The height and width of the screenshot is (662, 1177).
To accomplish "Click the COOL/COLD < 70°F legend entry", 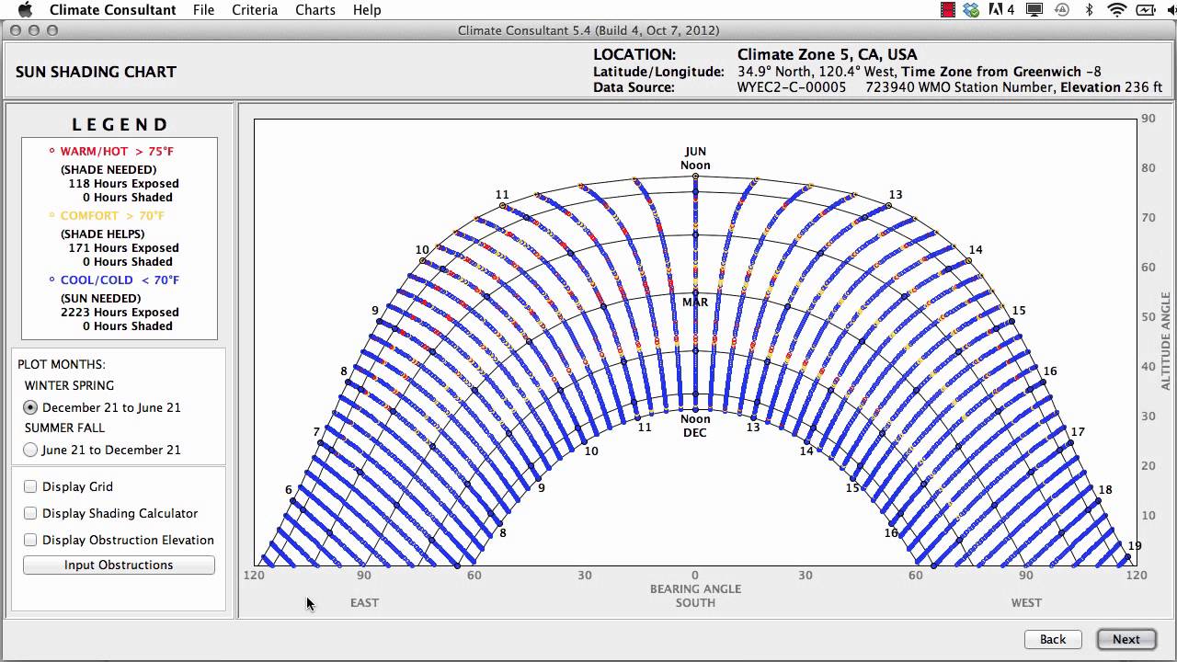I will (120, 280).
